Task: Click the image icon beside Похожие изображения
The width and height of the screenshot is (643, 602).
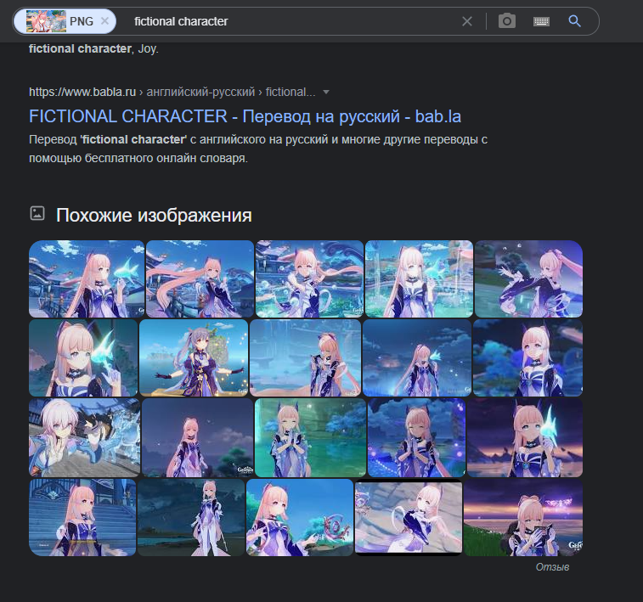Action: (37, 213)
